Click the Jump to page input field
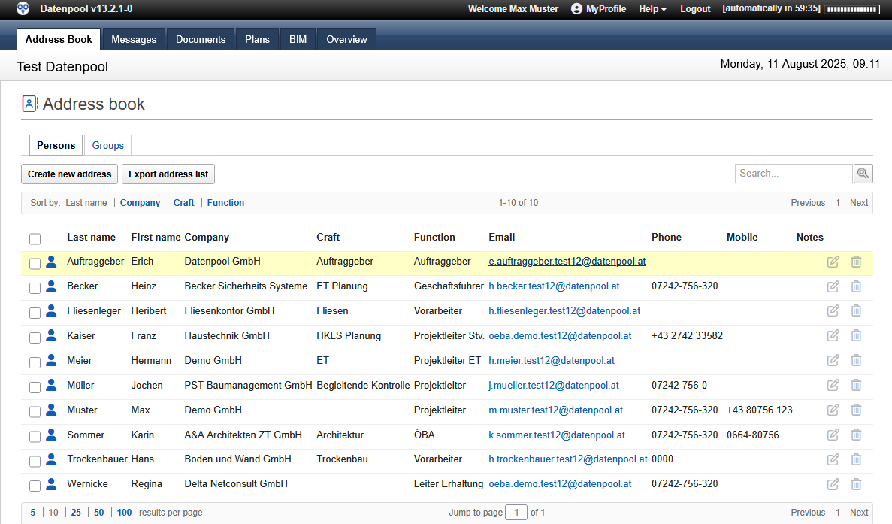Screen dimensions: 892x524 [516, 513]
